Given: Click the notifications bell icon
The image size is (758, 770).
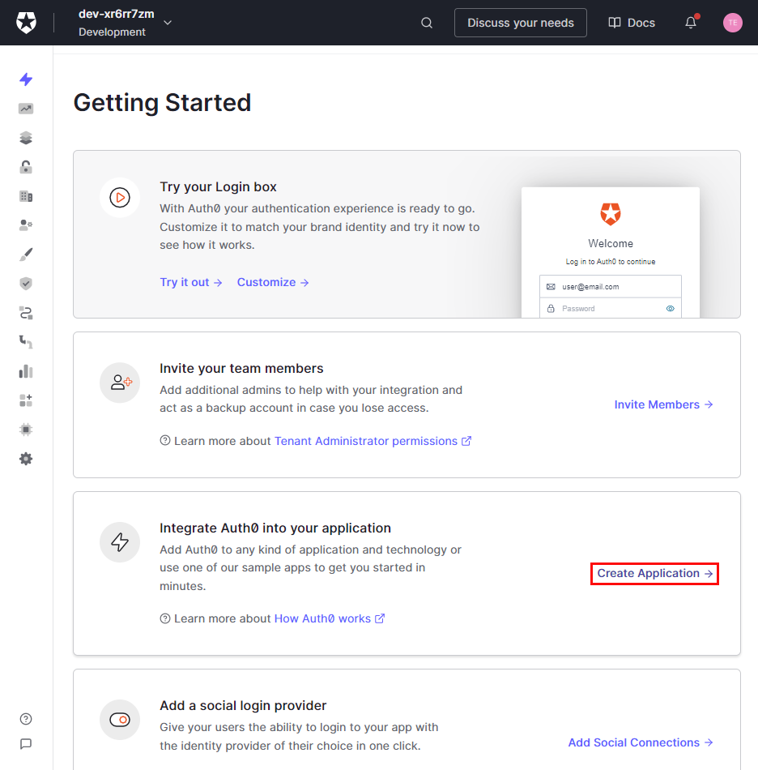Looking at the screenshot, I should 691,23.
